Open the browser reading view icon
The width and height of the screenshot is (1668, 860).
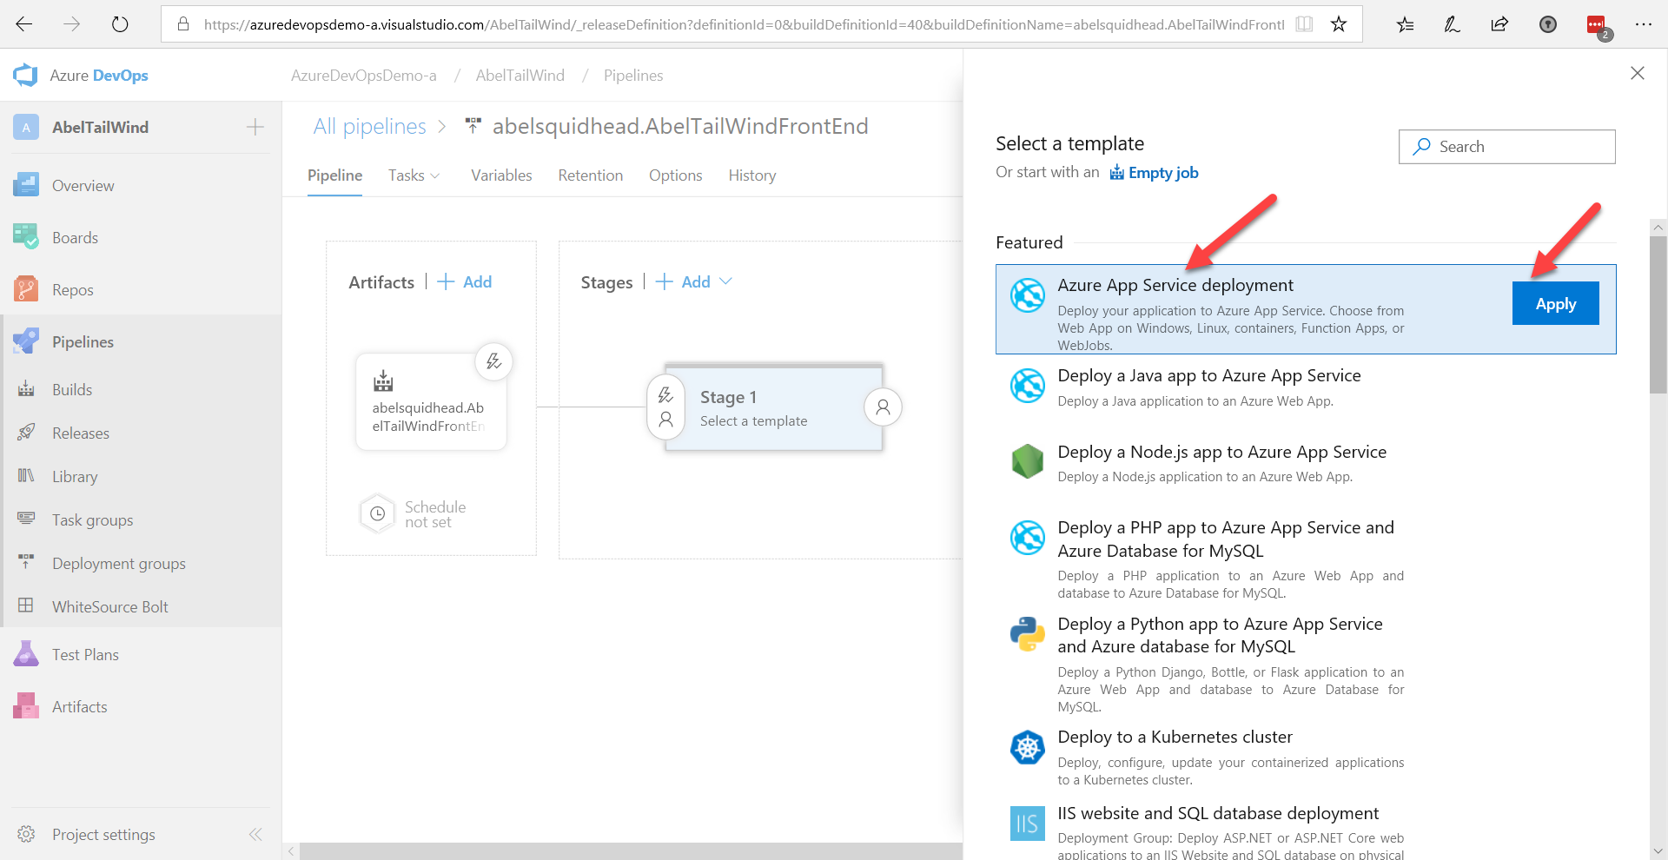[x=1304, y=24]
